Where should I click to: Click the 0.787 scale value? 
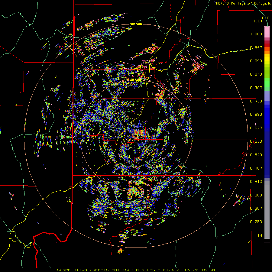pos(256,88)
